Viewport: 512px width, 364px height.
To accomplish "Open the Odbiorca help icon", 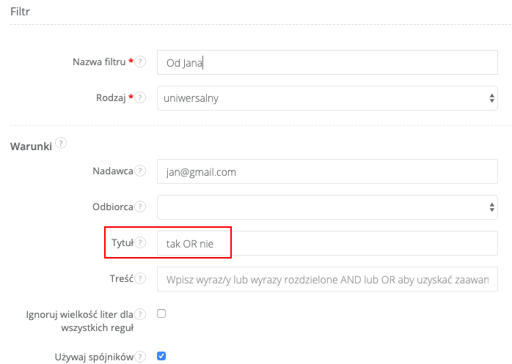I will (x=141, y=207).
